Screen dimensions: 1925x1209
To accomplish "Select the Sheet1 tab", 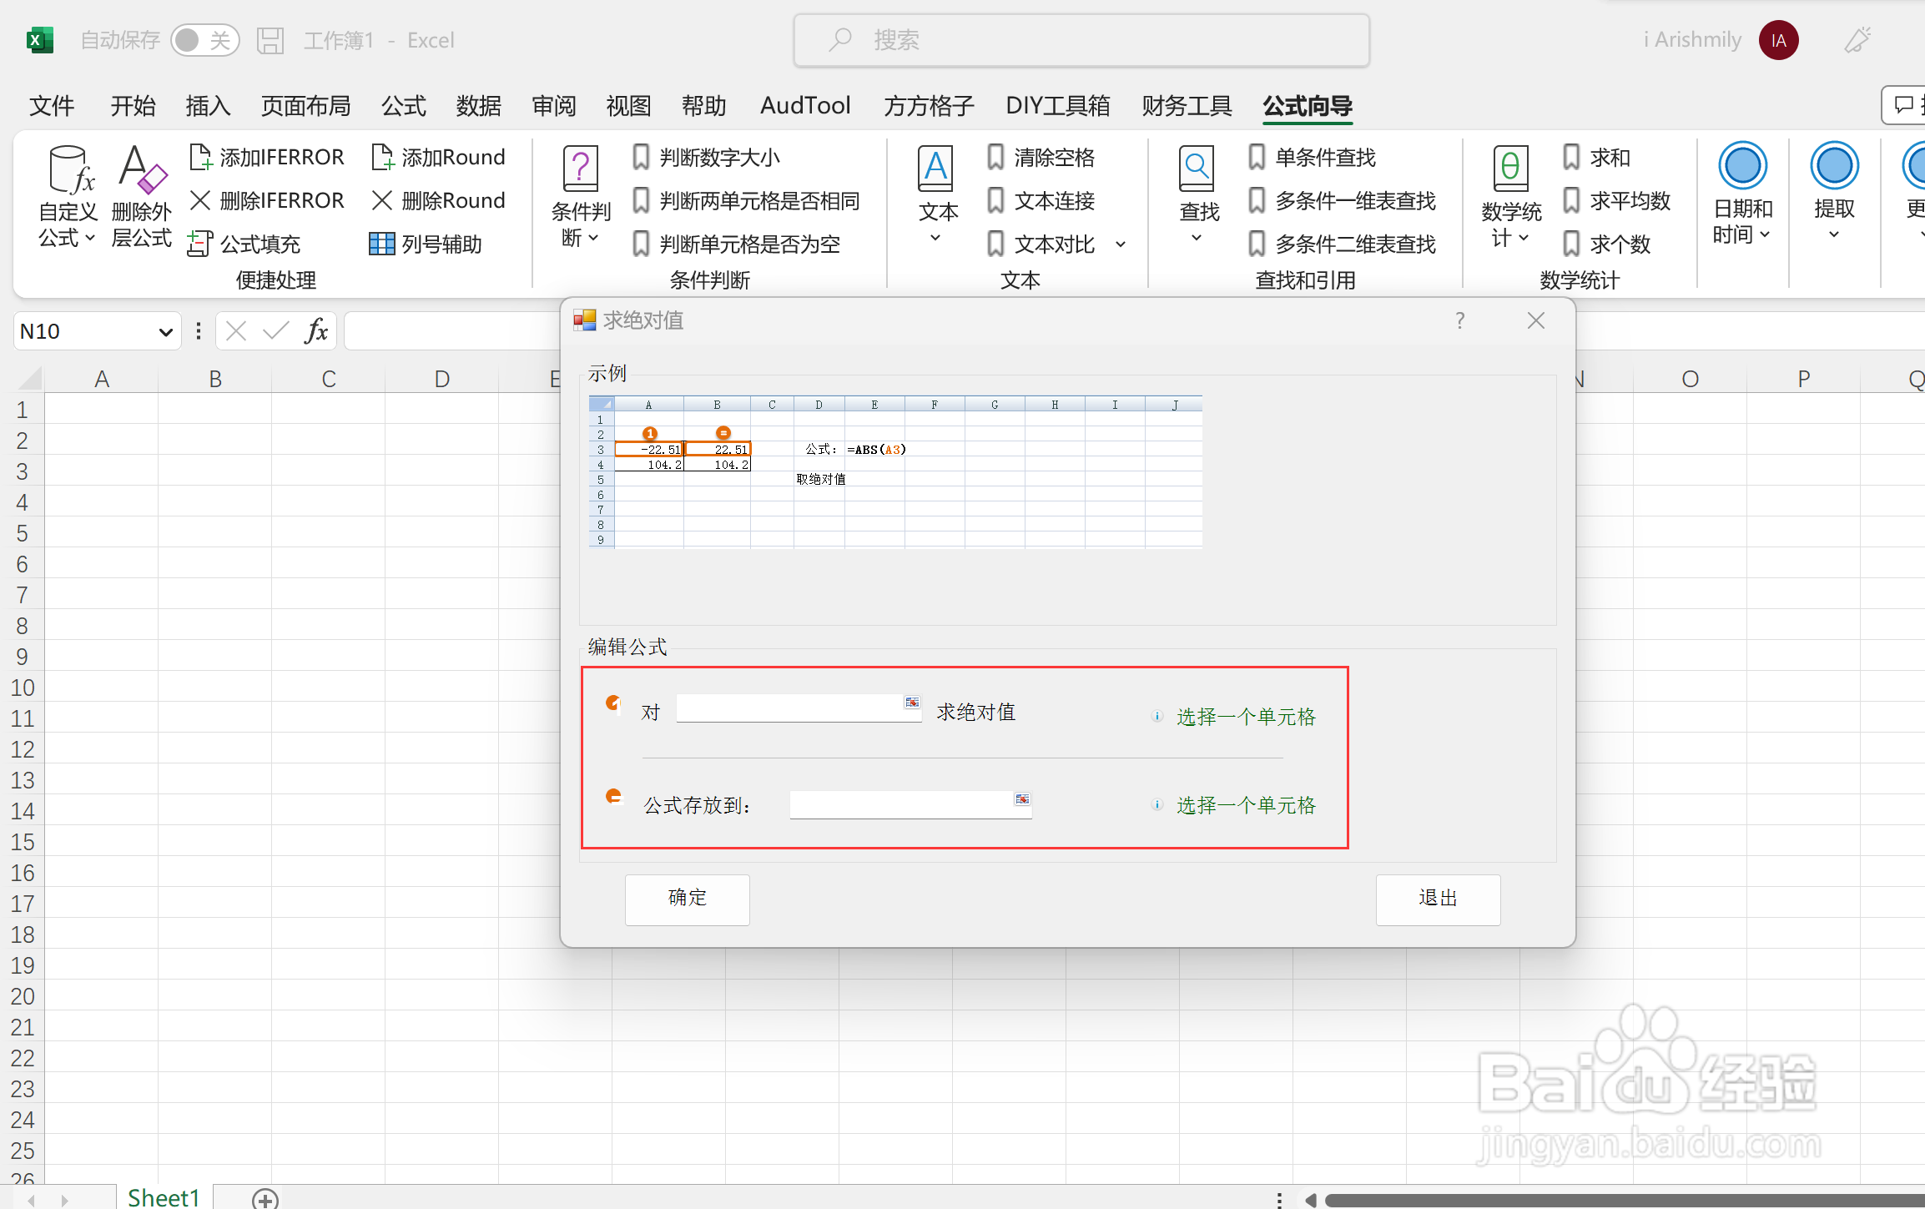I will pos(164,1196).
